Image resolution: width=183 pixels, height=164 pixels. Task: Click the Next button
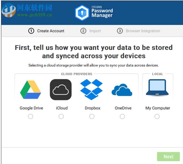(x=168, y=157)
